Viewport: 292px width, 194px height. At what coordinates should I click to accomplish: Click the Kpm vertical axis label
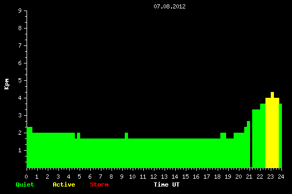pos(6,84)
